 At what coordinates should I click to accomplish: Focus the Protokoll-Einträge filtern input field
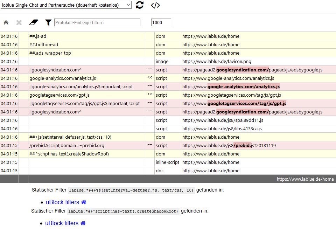[x=97, y=23]
